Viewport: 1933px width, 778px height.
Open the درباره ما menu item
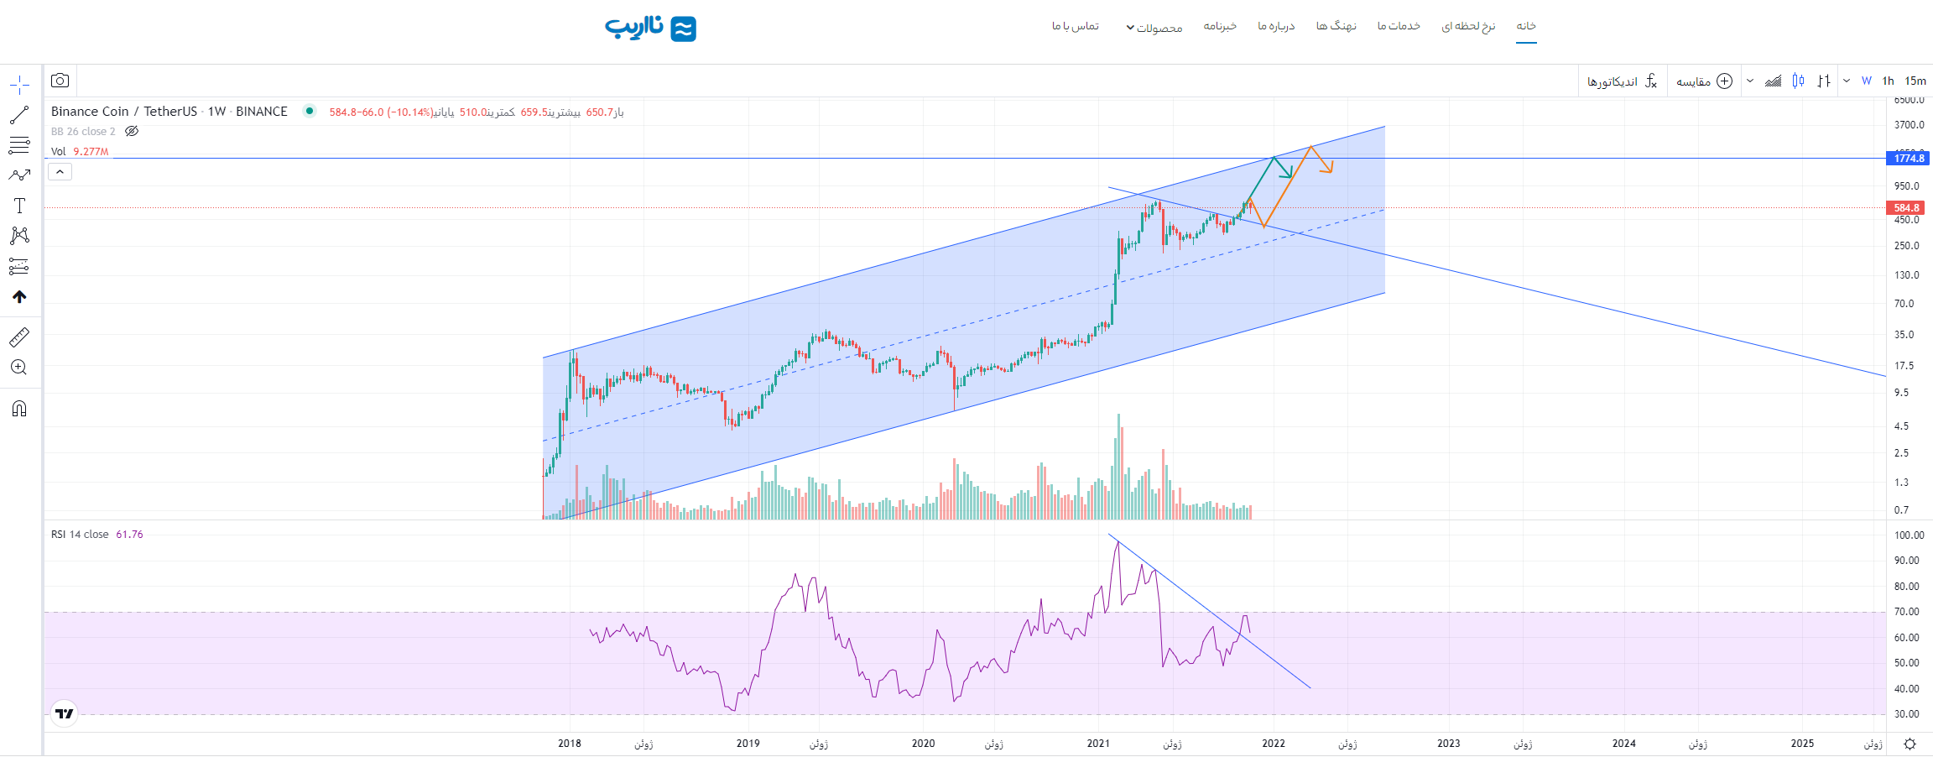[x=1276, y=26]
